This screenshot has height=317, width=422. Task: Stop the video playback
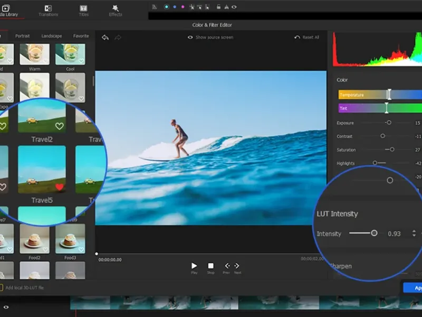[x=210, y=266]
